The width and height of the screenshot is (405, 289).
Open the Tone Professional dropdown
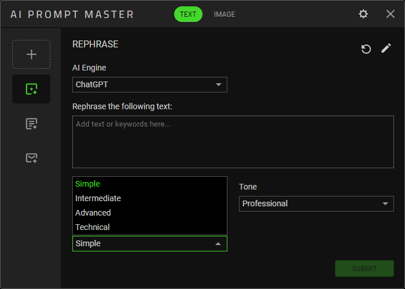(x=316, y=203)
